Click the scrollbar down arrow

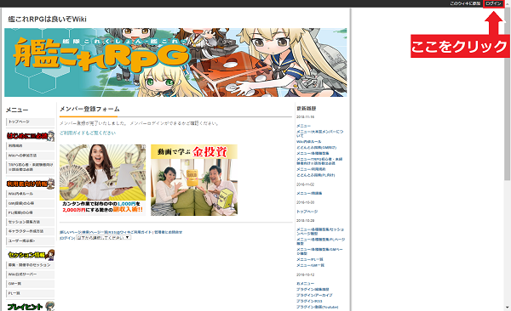coord(507,307)
